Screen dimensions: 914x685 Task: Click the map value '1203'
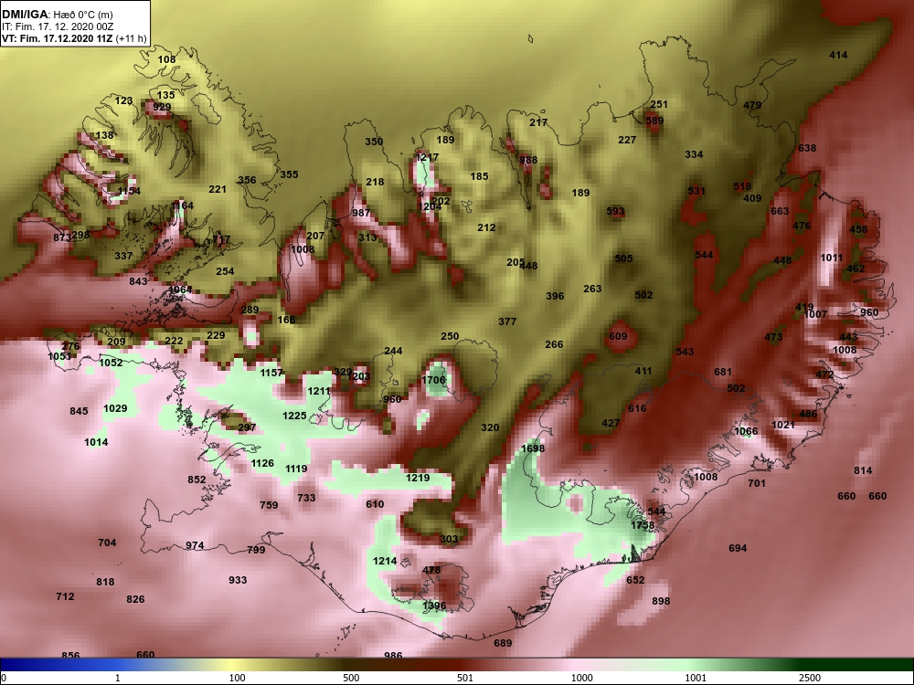[x=358, y=376]
